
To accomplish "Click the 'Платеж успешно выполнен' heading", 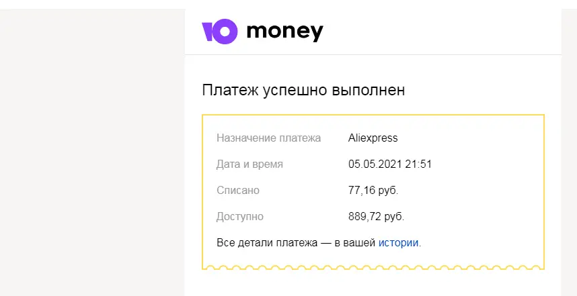I will click(x=303, y=91).
